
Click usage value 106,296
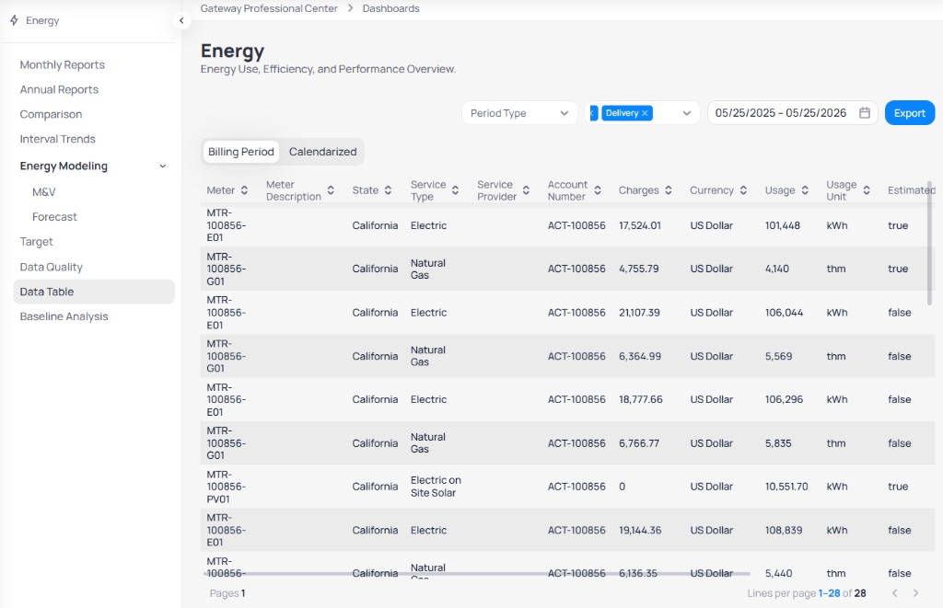[784, 399]
